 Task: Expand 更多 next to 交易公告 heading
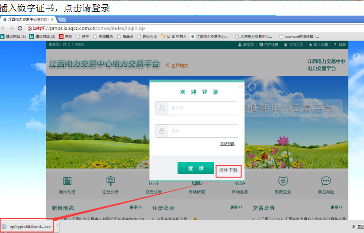click(337, 207)
